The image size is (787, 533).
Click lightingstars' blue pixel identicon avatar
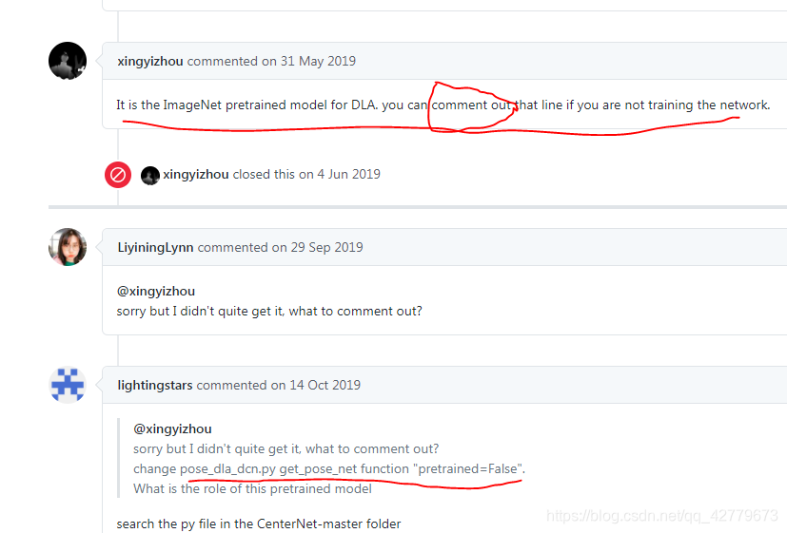(x=68, y=385)
